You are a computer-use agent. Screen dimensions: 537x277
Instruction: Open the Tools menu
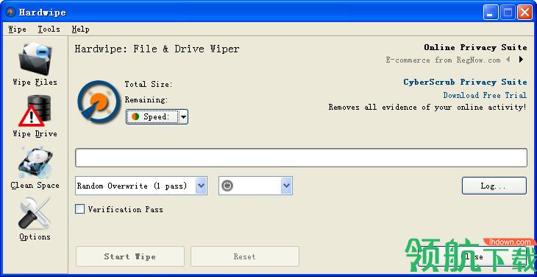pos(49,29)
